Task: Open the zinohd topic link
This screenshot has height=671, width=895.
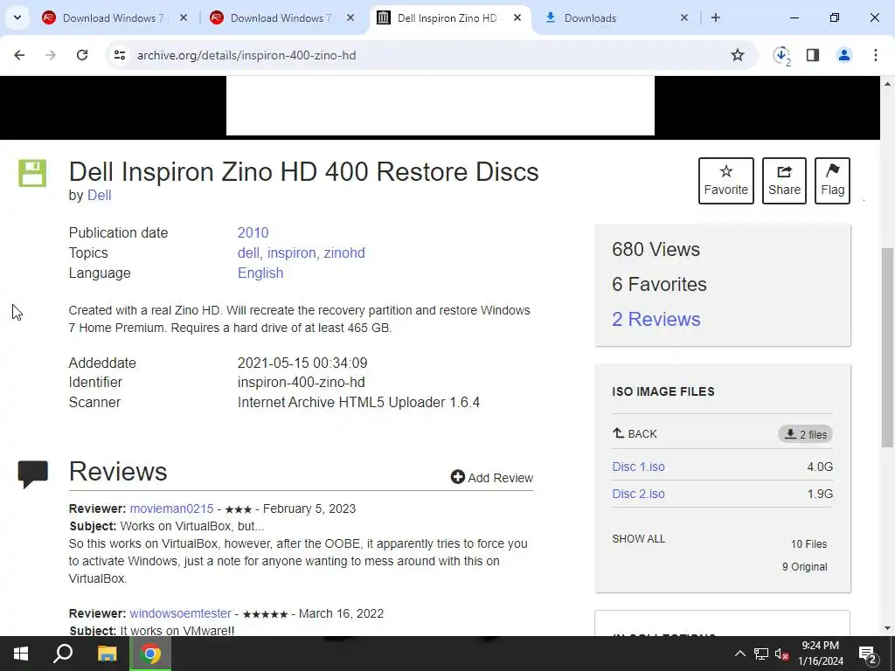Action: pyautogui.click(x=344, y=252)
